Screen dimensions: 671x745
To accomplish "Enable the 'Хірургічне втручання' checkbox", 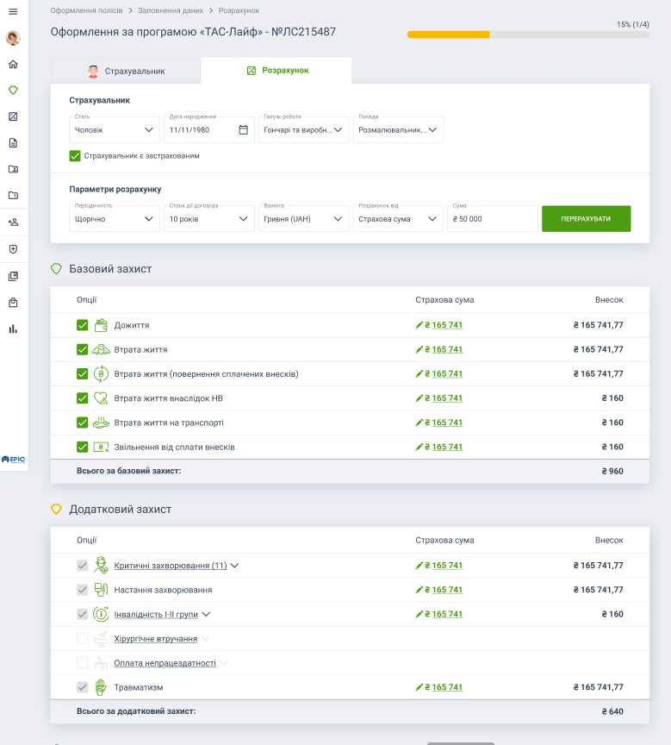I will [83, 639].
